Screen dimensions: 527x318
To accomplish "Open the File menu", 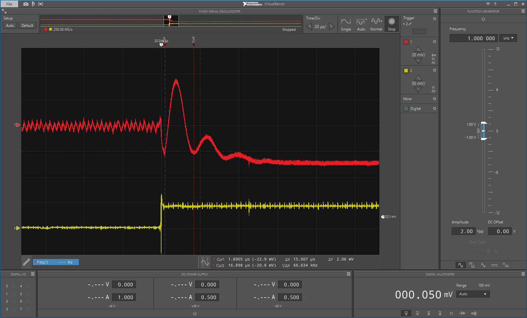I will pos(9,4).
